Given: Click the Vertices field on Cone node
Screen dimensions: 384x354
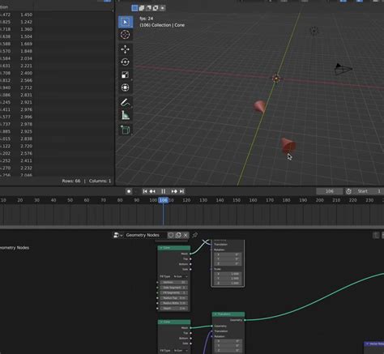Looking at the screenshot, I should click(173, 282).
